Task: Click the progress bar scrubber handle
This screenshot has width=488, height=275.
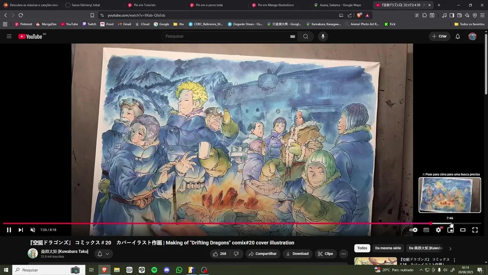Action: point(431,223)
